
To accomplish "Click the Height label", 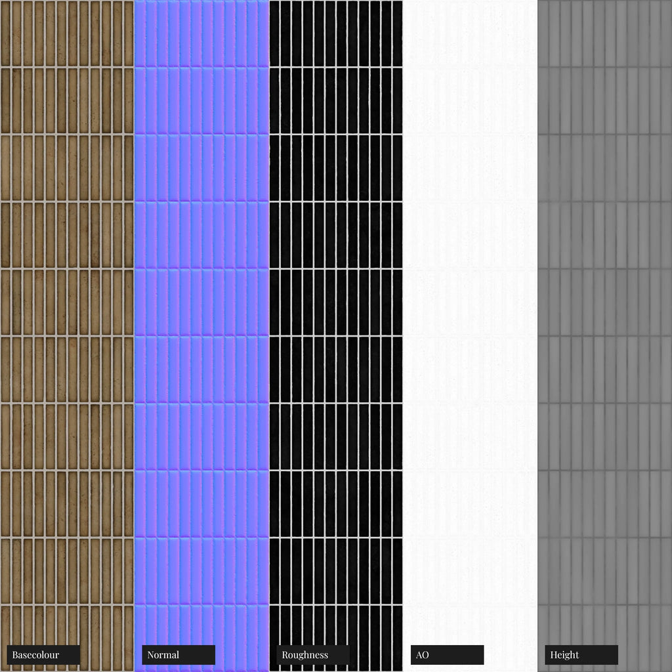I will point(565,655).
